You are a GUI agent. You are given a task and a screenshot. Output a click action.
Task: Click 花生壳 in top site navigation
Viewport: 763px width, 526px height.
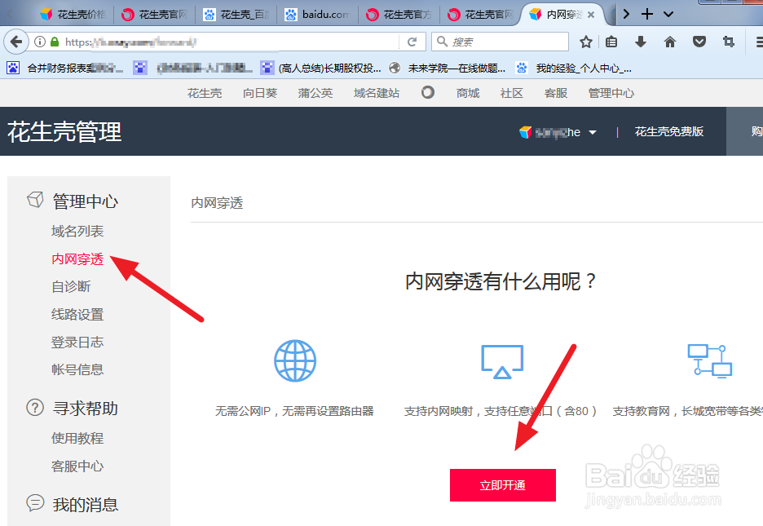205,93
